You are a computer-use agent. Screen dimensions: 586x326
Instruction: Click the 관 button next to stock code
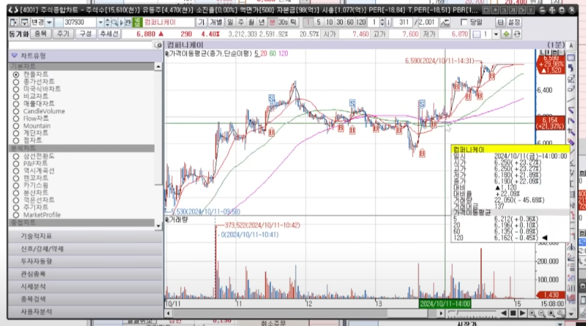click(x=128, y=23)
